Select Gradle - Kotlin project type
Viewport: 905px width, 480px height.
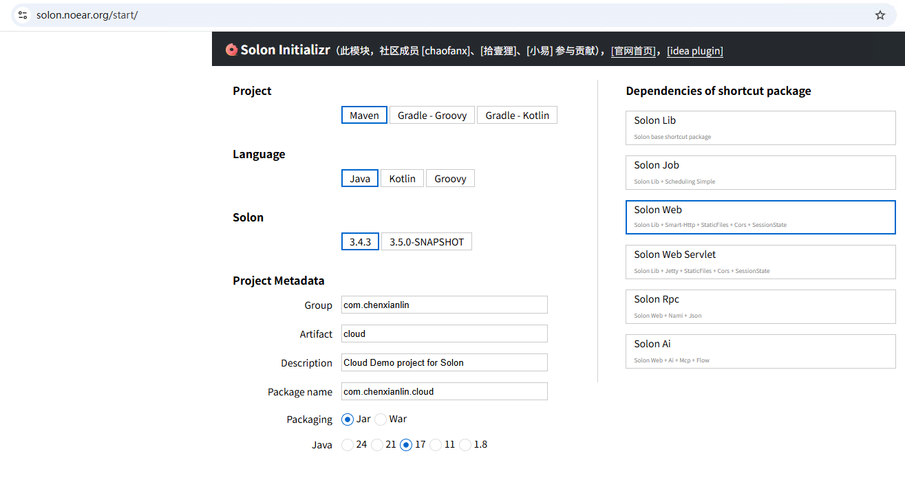click(x=517, y=116)
